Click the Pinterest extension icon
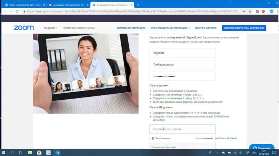Viewport: 279px width, 156px height. pyautogui.click(x=263, y=11)
